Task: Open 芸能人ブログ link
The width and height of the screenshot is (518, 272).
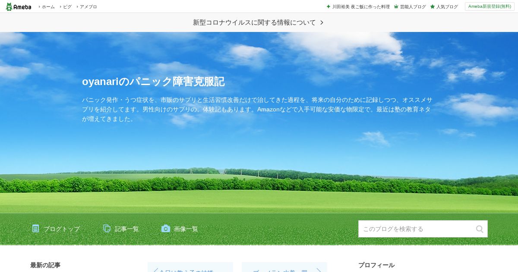Action: pos(413,7)
